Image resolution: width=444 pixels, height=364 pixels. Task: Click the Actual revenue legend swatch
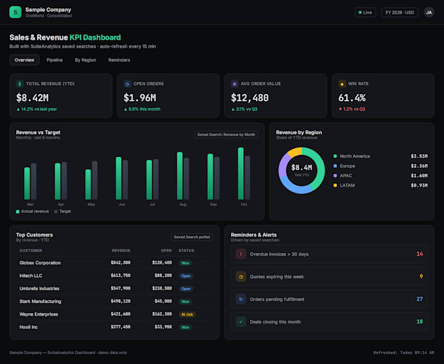click(x=18, y=212)
